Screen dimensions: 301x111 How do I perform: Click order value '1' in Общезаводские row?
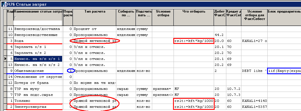(68, 71)
